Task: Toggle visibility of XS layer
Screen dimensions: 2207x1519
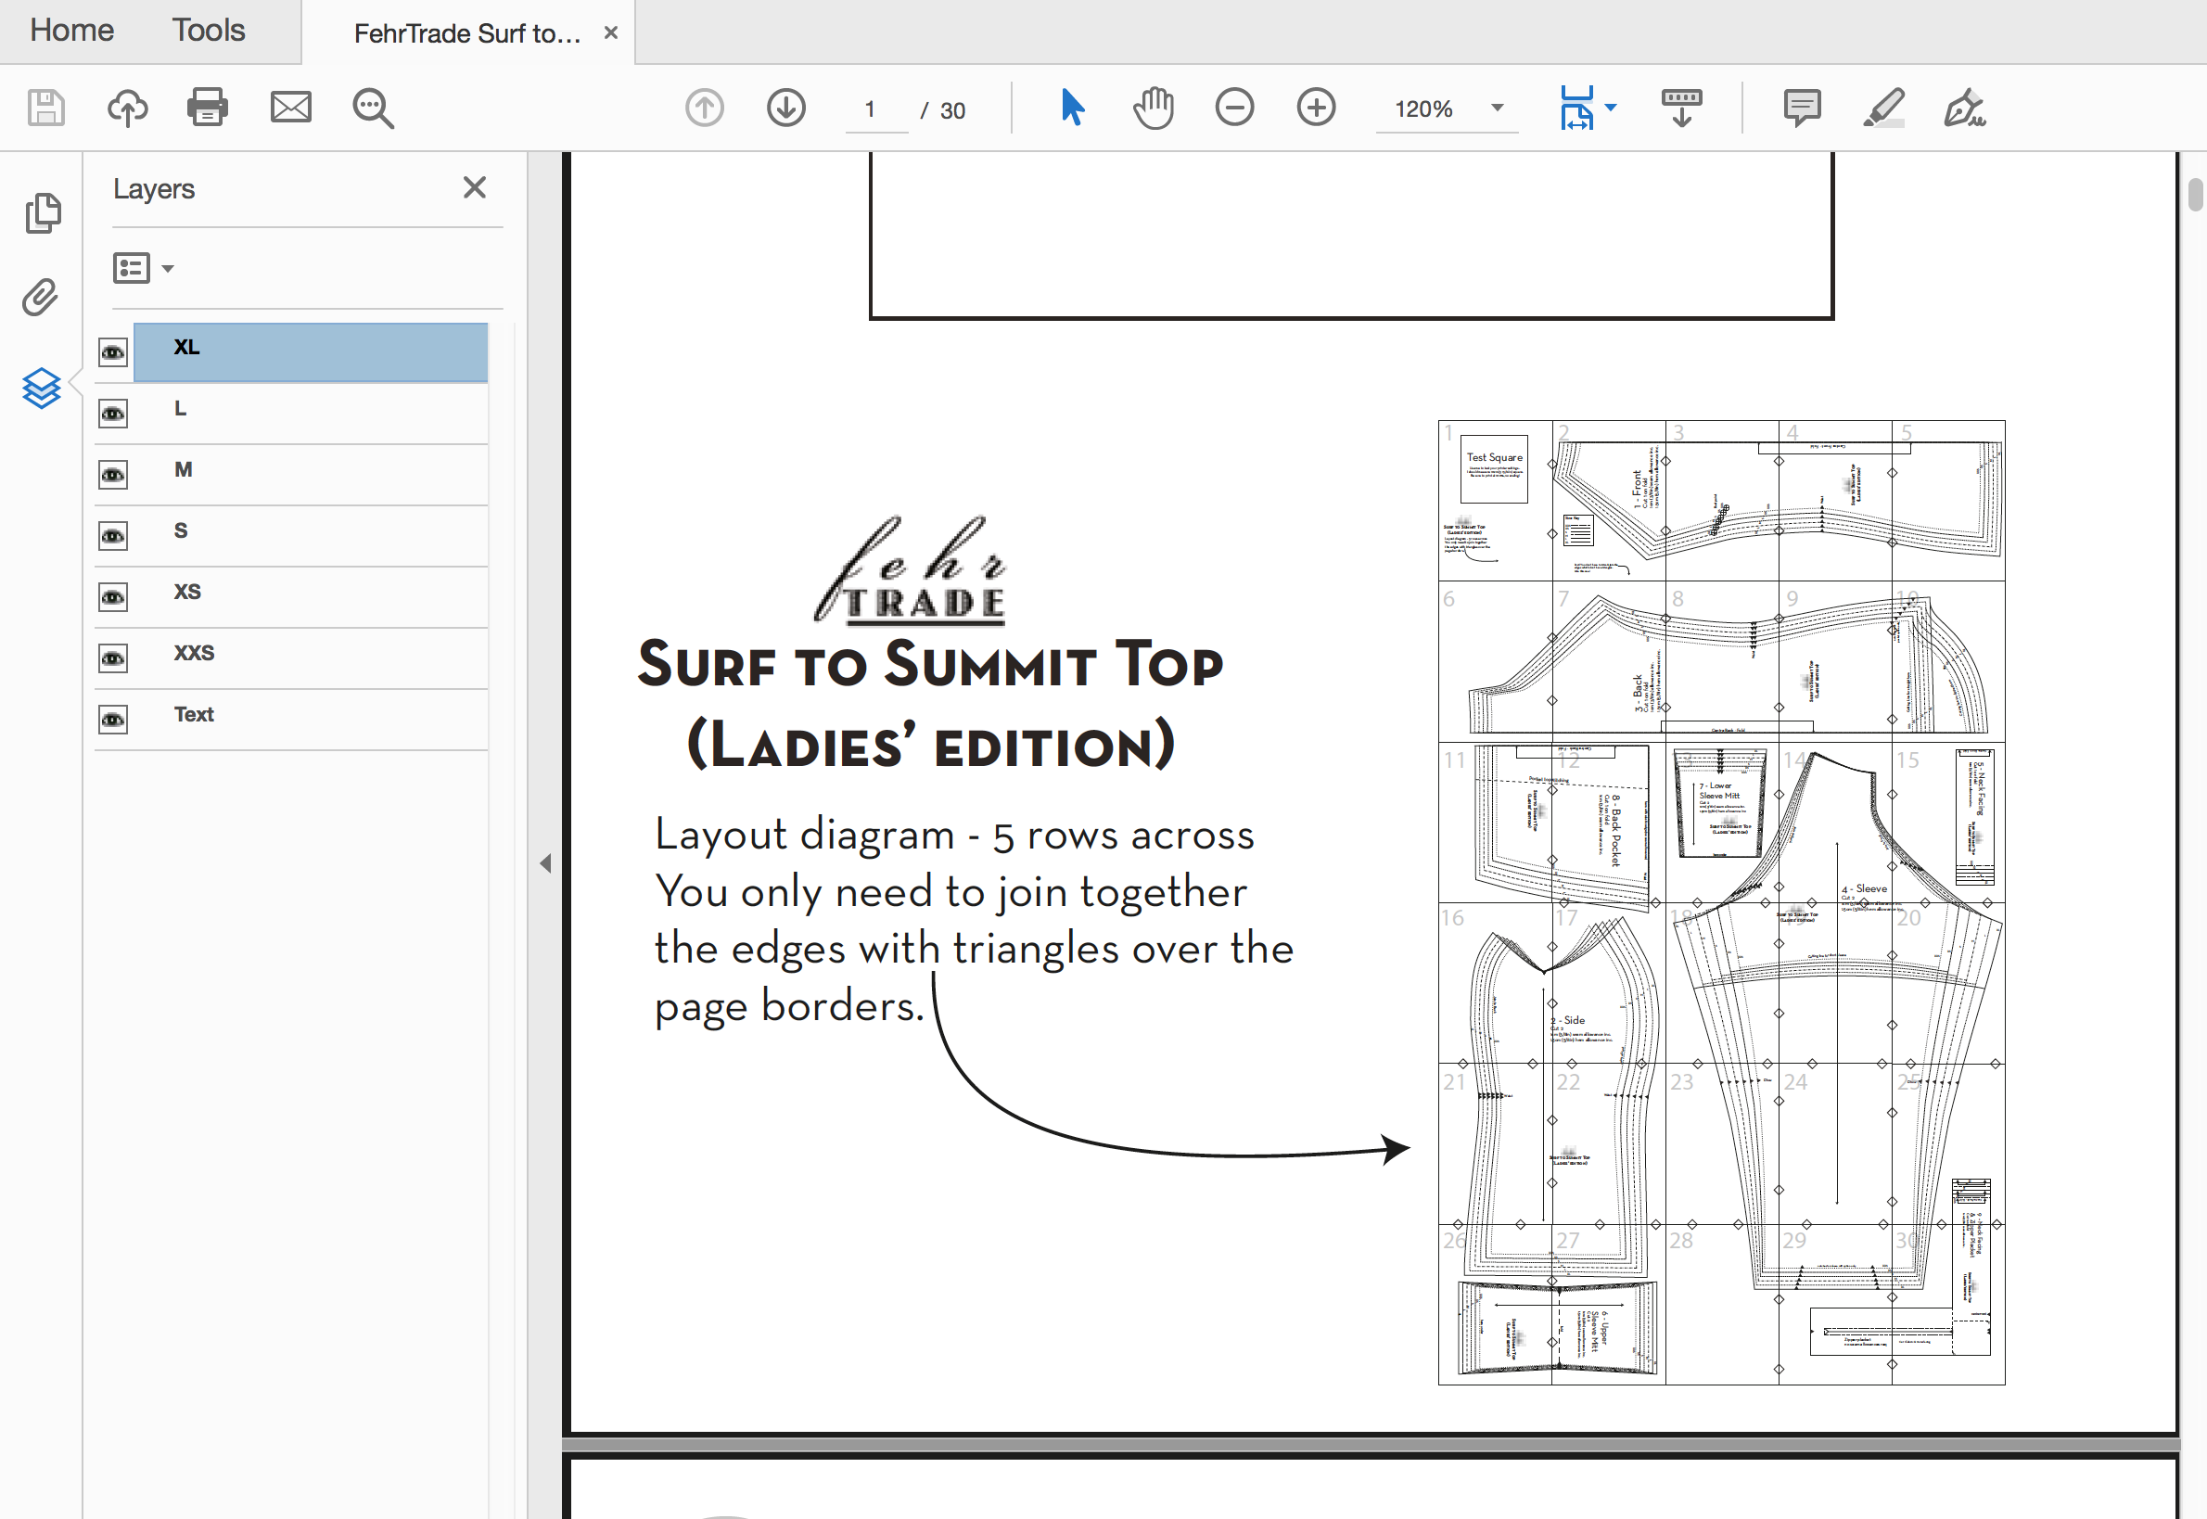Action: 113,598
